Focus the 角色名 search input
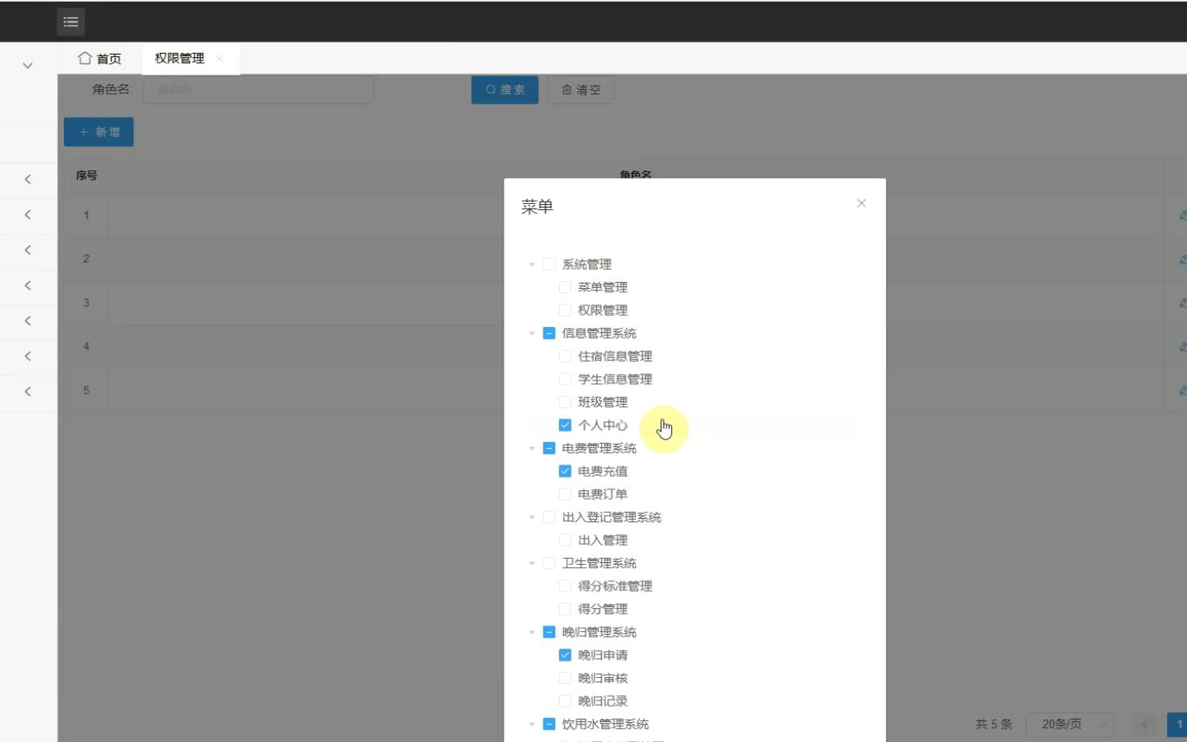The height and width of the screenshot is (742, 1187). (259, 90)
